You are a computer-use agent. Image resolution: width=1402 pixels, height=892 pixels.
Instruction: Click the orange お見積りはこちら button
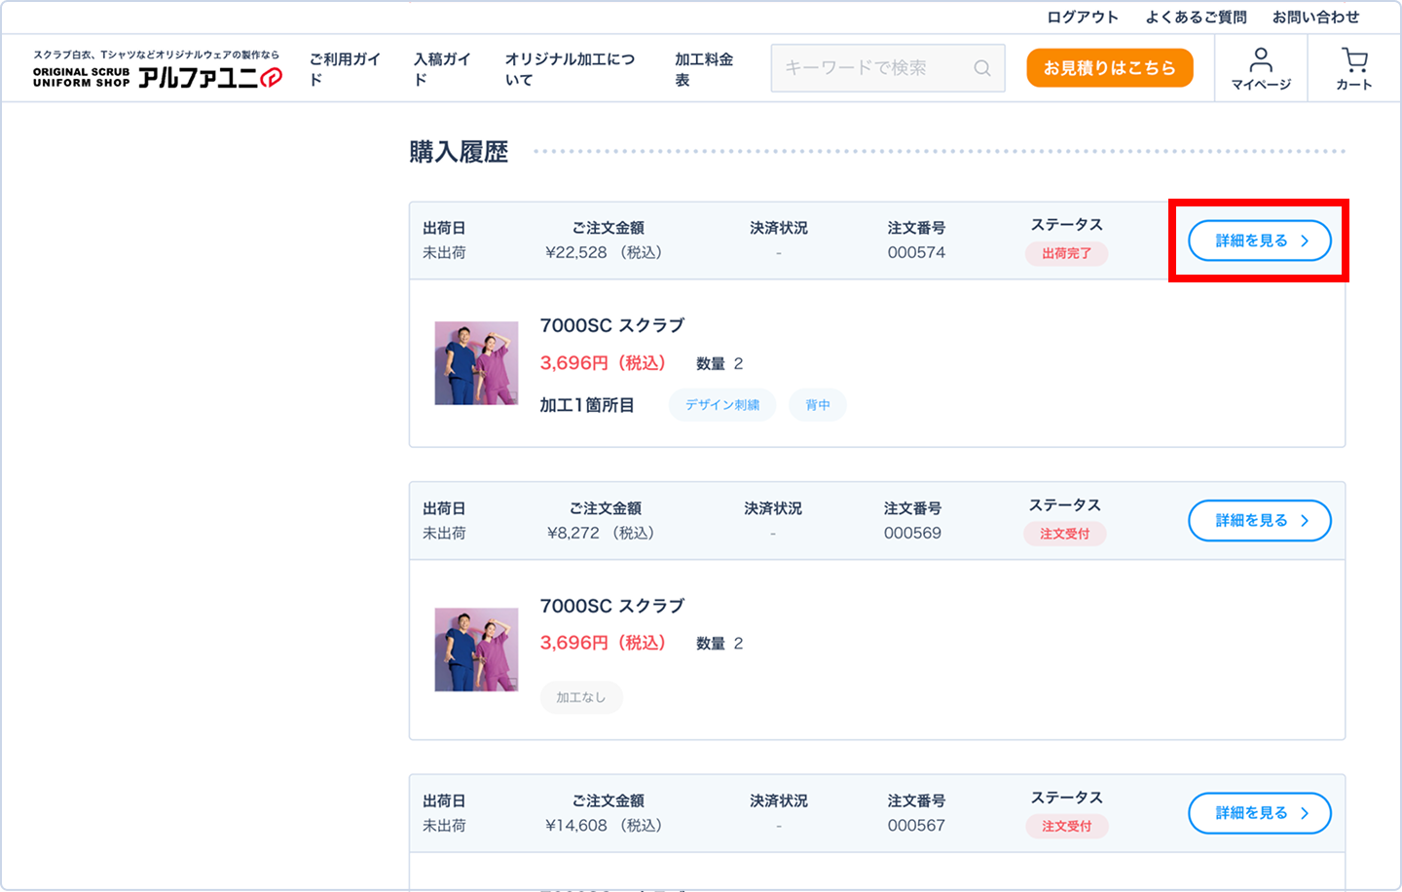tap(1109, 68)
